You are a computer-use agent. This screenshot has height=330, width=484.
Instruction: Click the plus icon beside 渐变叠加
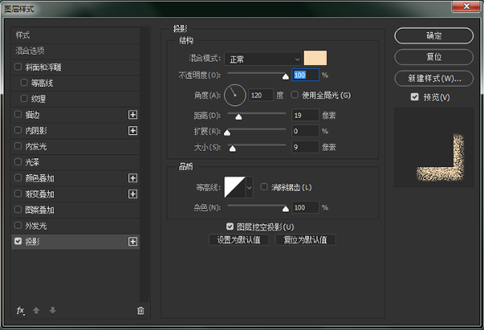[x=133, y=194]
